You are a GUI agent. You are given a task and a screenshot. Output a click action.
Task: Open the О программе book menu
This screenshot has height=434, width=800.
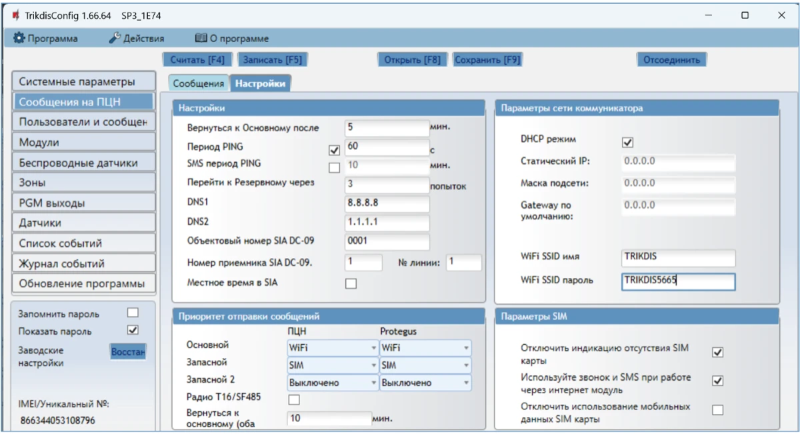click(232, 39)
